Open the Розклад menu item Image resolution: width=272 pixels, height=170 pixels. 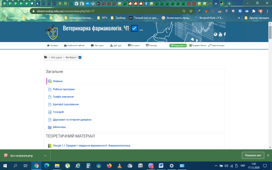pyautogui.click(x=152, y=45)
